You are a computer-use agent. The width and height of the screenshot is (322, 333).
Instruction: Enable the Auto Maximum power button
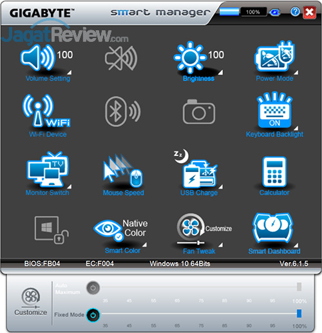(93, 288)
